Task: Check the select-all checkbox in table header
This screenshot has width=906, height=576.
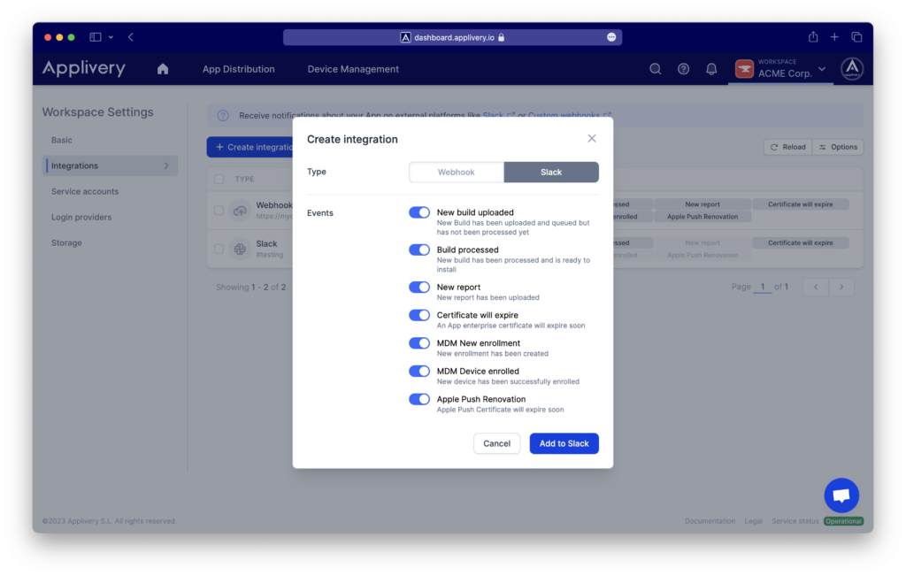Action: click(219, 179)
